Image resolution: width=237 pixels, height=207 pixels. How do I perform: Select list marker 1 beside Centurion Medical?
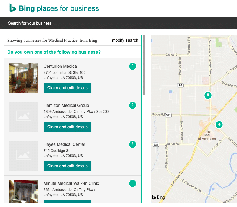(x=133, y=66)
